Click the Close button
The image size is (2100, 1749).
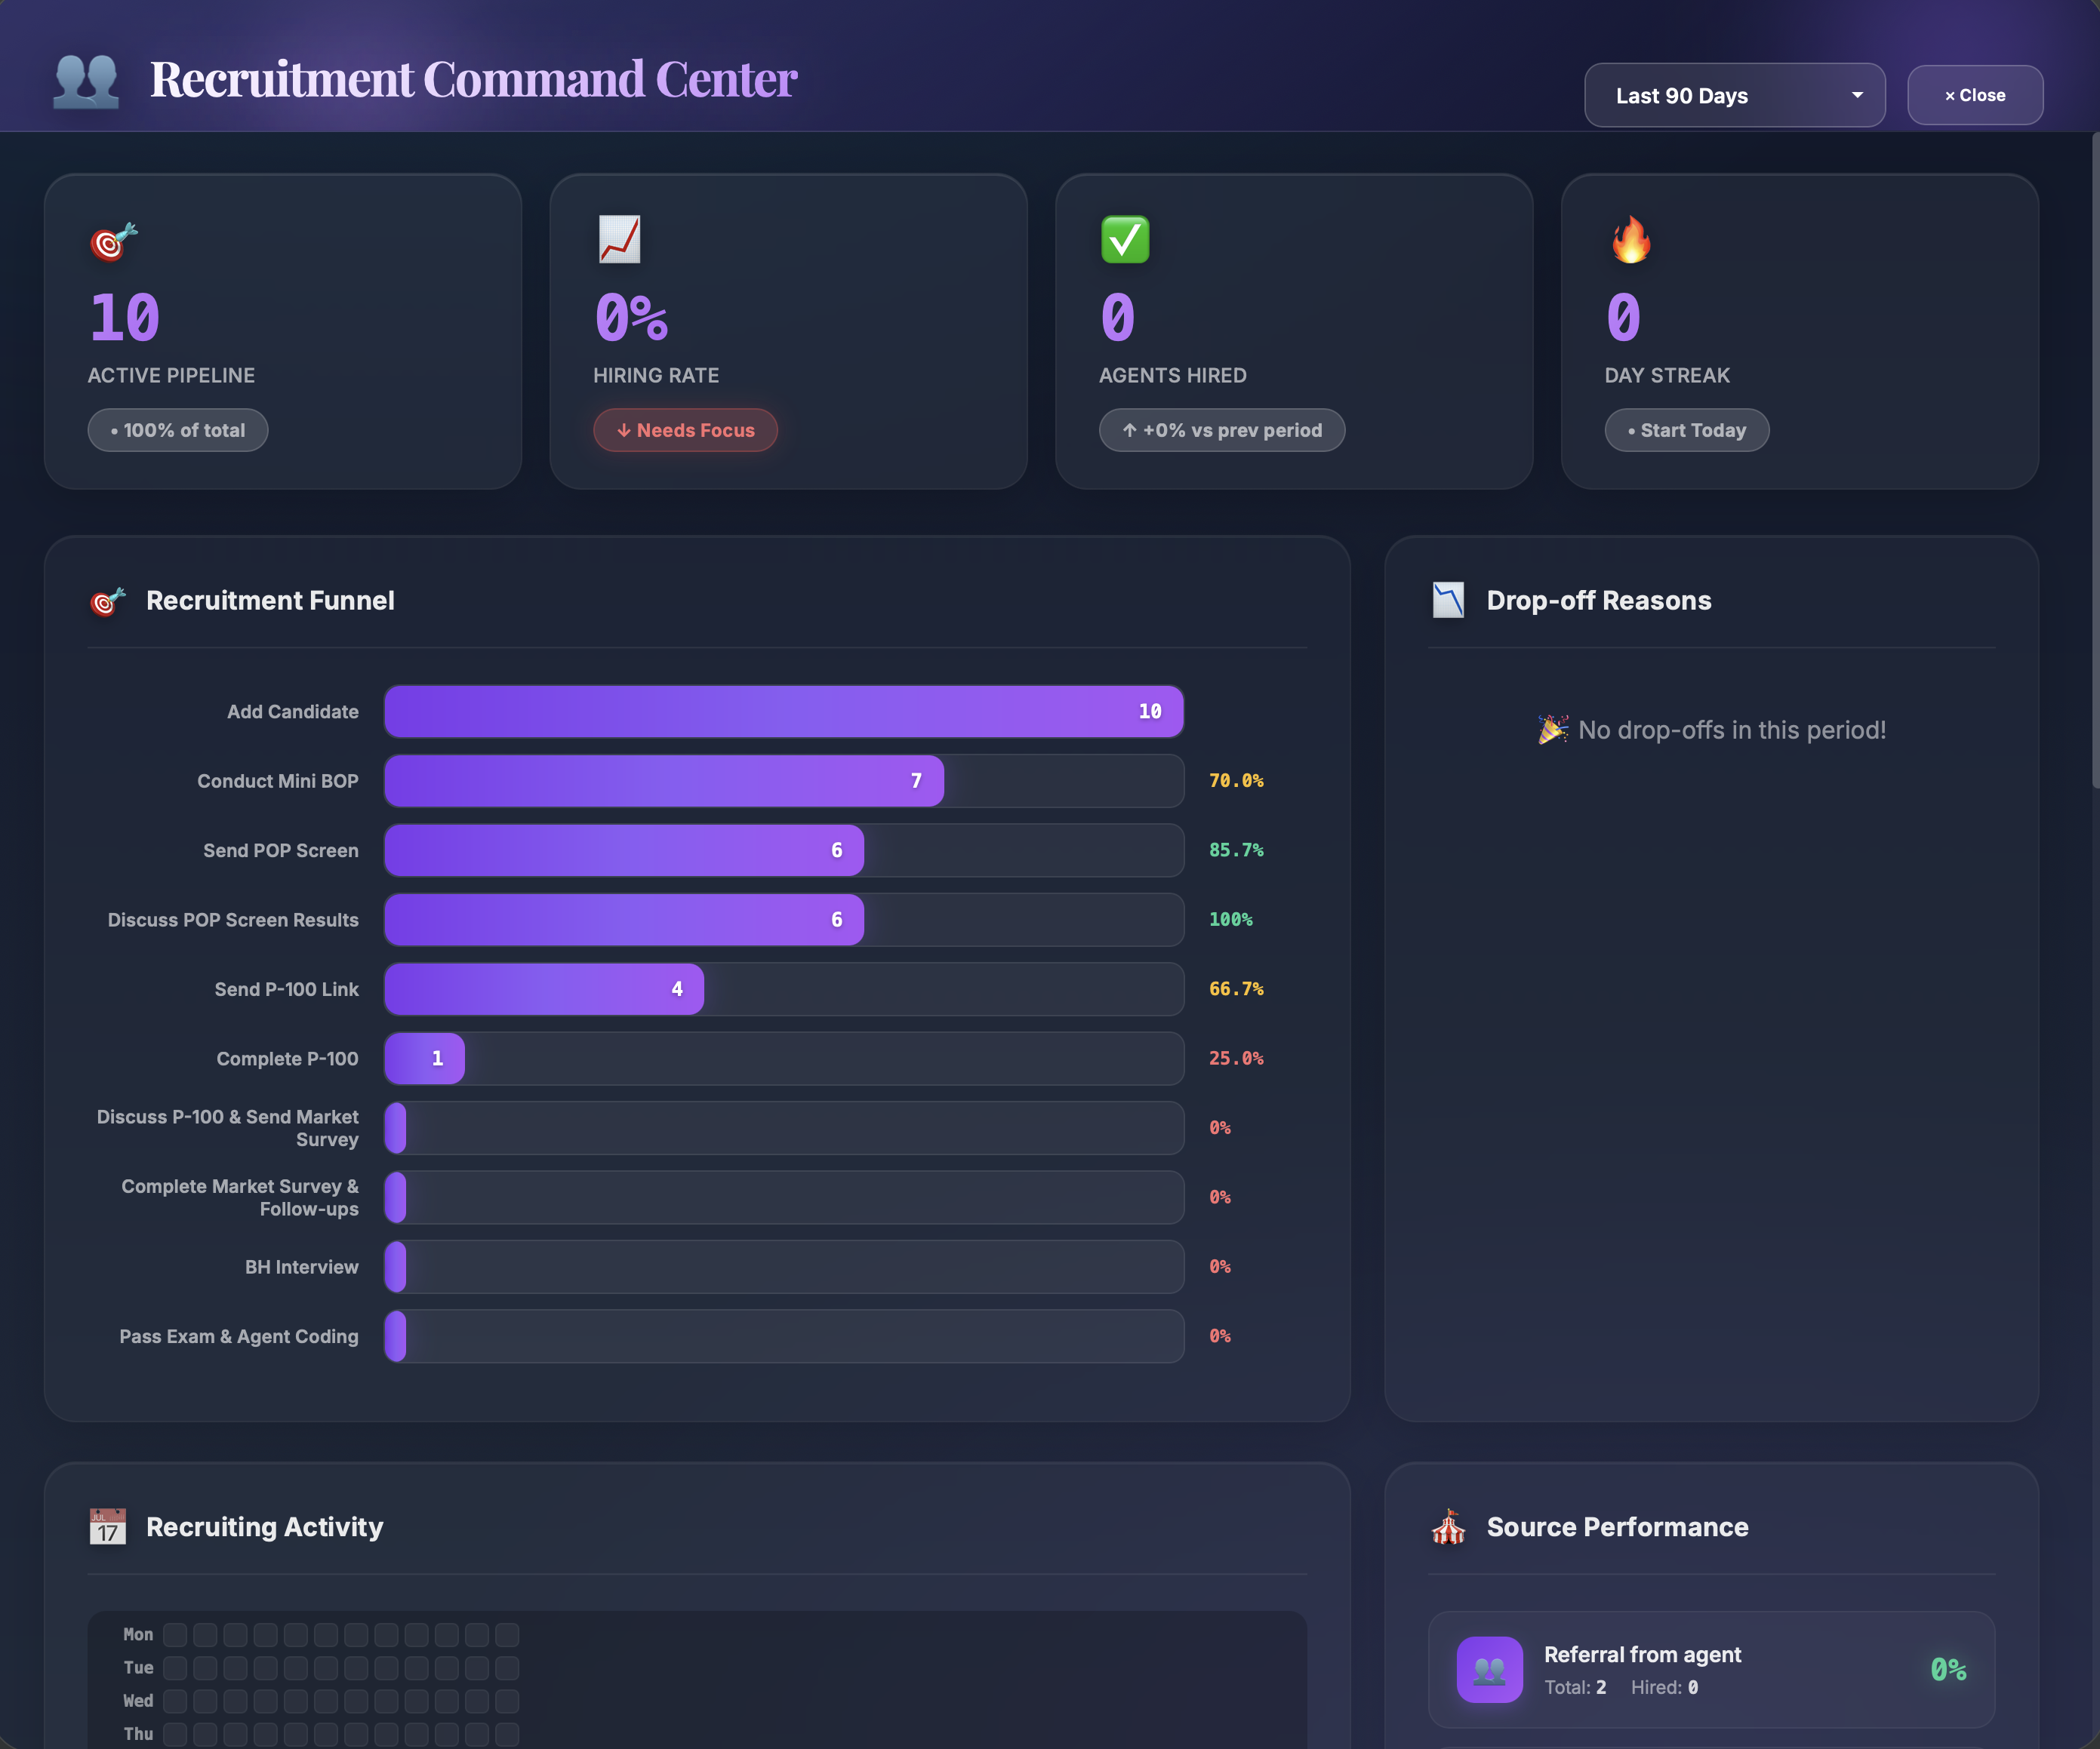click(x=1975, y=95)
